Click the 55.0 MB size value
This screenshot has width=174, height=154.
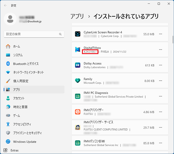pos(149,34)
